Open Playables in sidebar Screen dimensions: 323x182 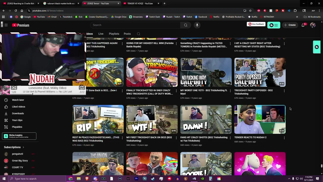tap(17, 127)
